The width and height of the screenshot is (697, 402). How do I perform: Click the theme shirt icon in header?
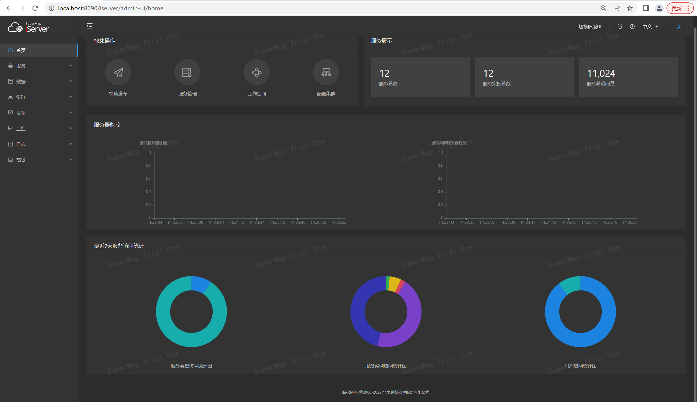(x=620, y=26)
